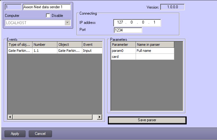217x140 pixels.
Task: Click the Number column header in Events
Action: pos(45,45)
